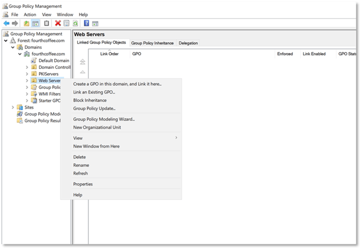Screen dimensions: 361x249
Task: Choose 'Link an Existing GPO...' from context menu
Action: pos(94,92)
